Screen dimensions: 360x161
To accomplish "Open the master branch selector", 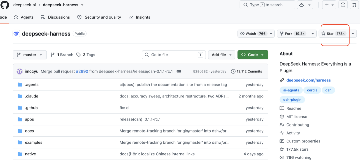I will [x=30, y=55].
